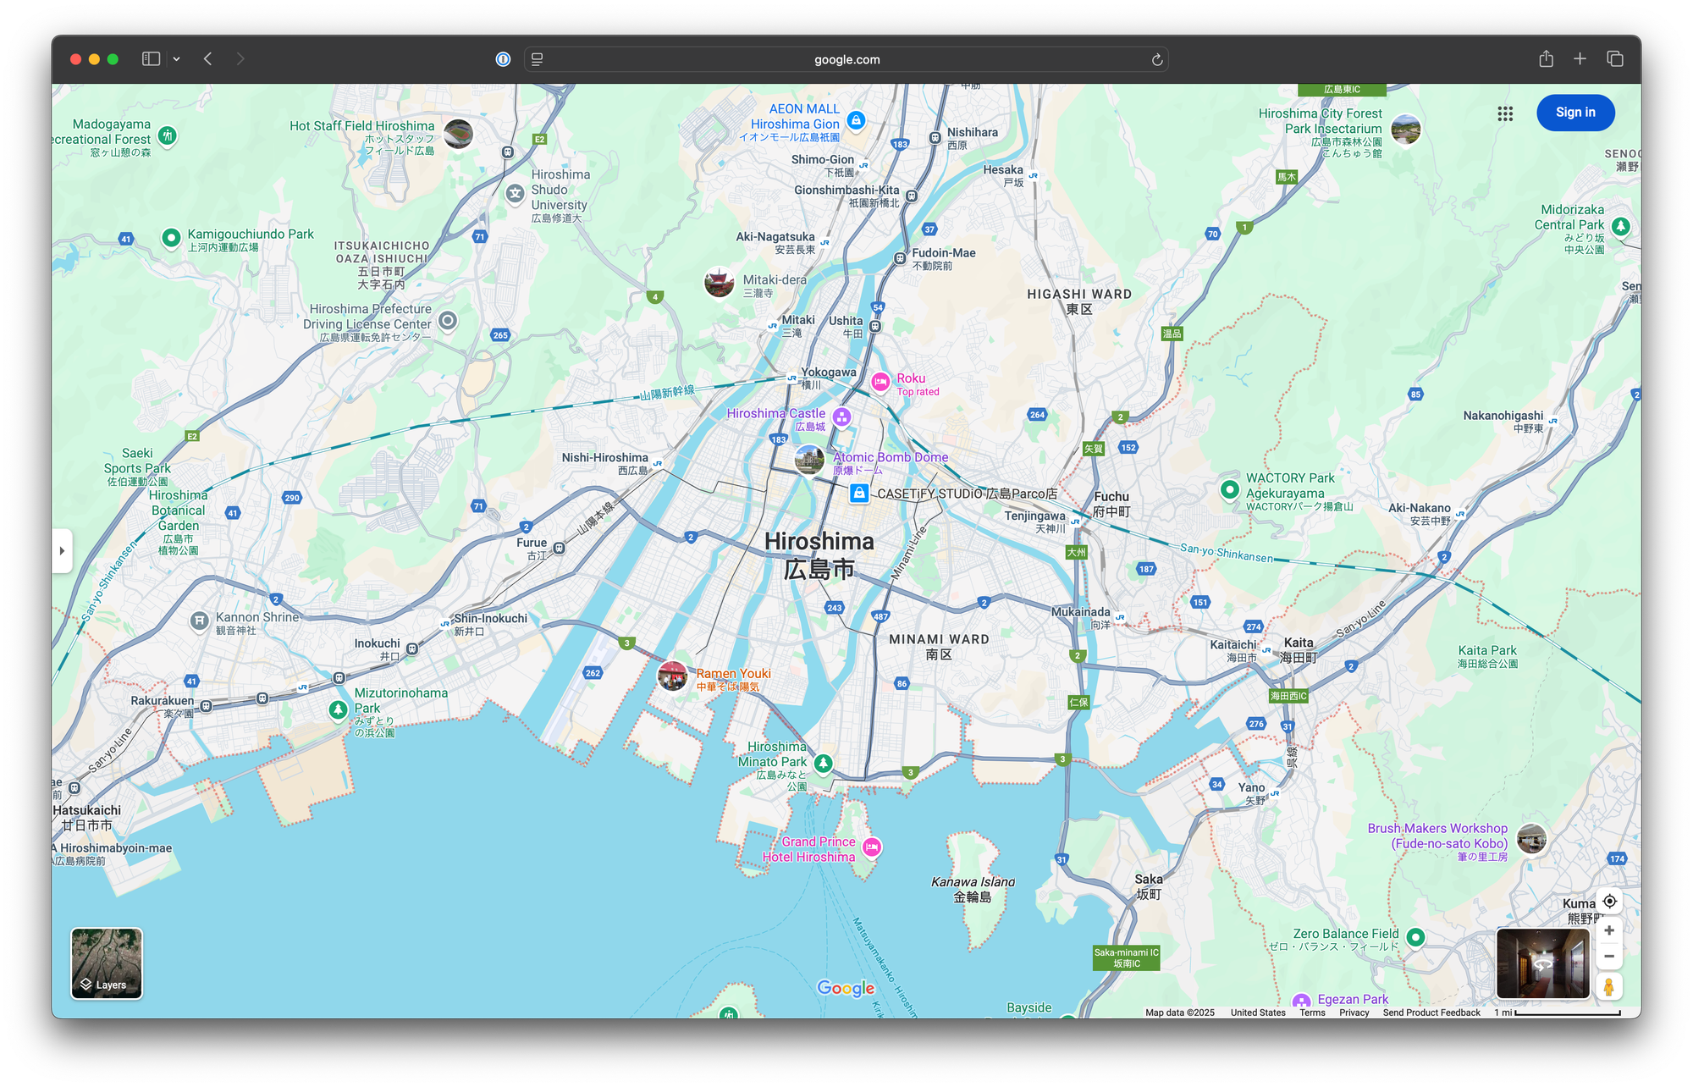Select the Mukainada station label
1693x1087 pixels.
coord(1080,618)
